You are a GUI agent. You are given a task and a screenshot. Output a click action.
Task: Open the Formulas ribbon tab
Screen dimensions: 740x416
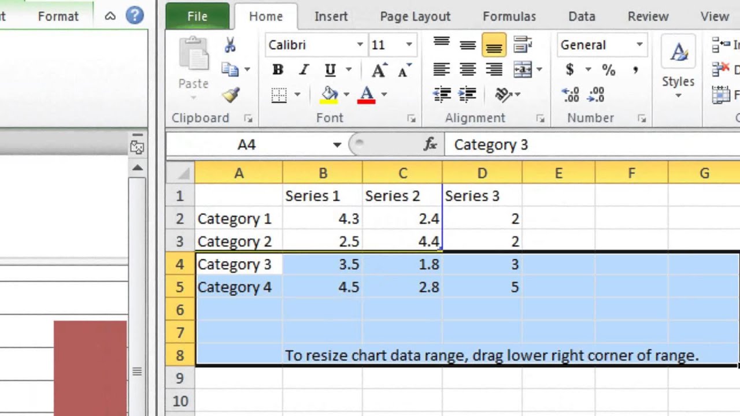(x=509, y=17)
